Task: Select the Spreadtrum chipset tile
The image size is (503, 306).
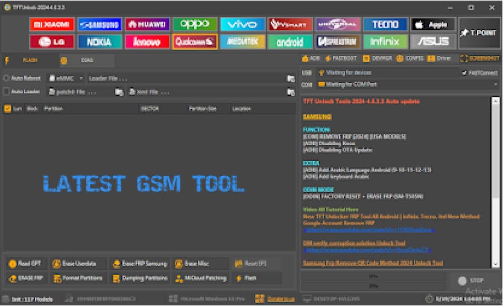Action: click(338, 42)
